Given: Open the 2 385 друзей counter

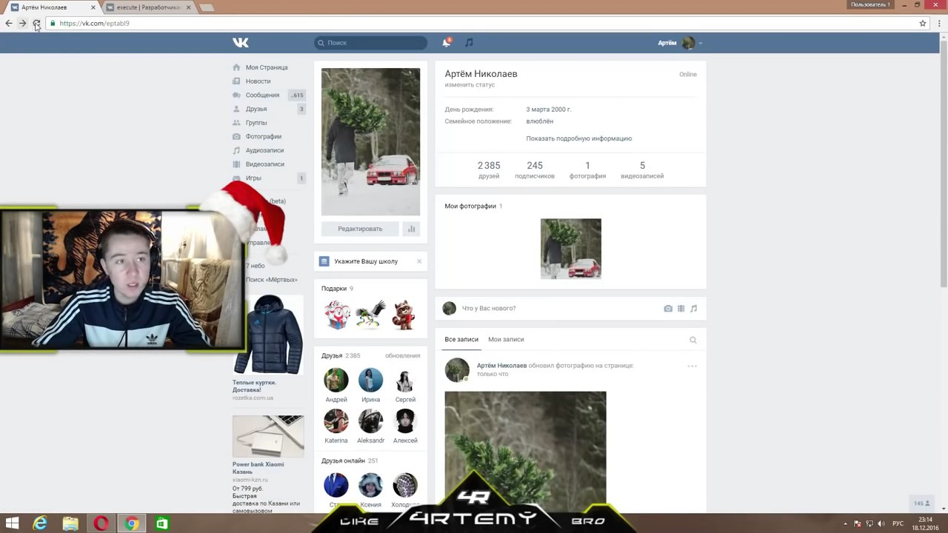Looking at the screenshot, I should pyautogui.click(x=489, y=170).
